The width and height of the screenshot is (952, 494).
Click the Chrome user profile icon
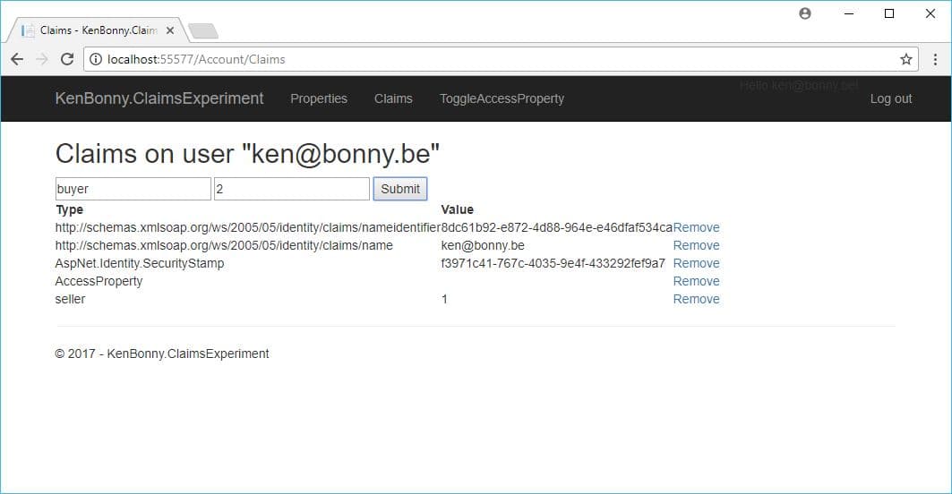tap(804, 13)
